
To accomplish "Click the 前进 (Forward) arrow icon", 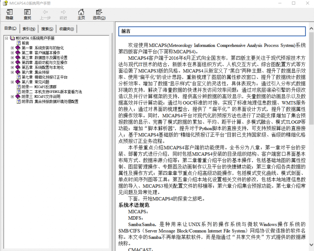I will point(63,13).
